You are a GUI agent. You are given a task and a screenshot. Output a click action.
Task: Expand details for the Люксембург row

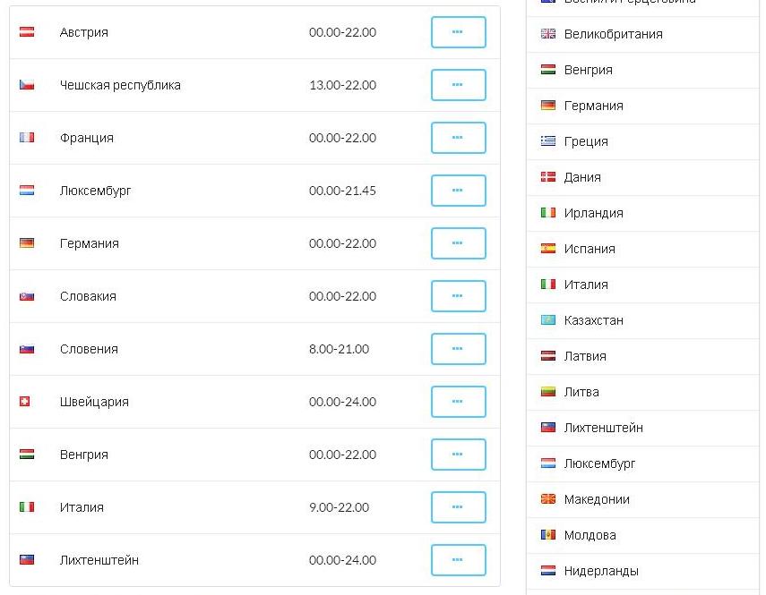click(x=458, y=191)
